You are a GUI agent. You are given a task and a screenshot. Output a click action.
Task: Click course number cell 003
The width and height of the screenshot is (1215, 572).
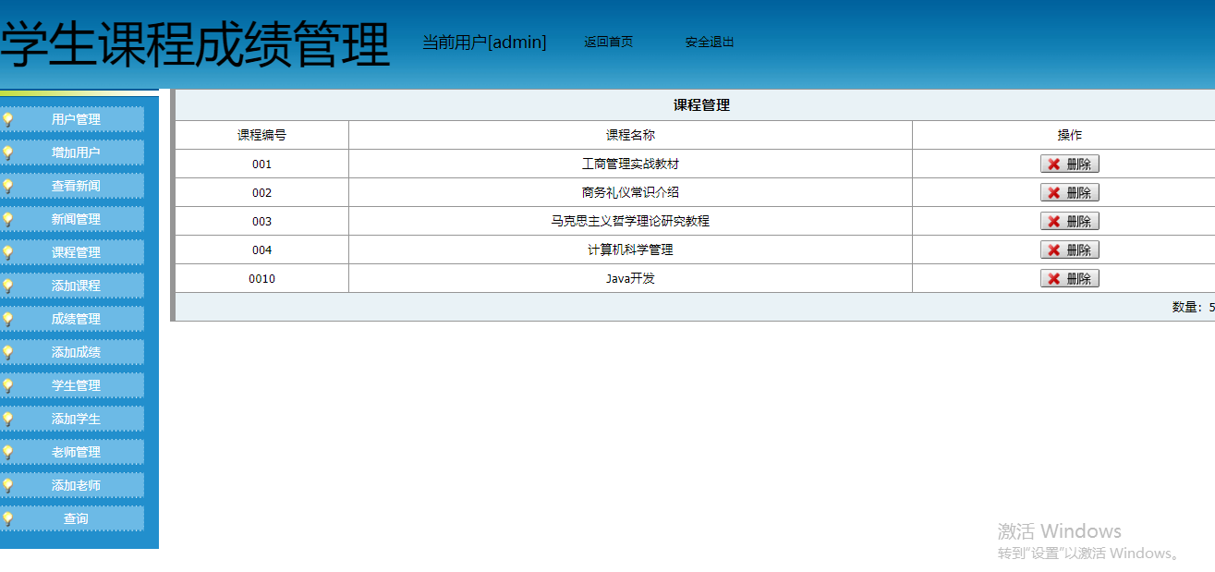click(261, 221)
